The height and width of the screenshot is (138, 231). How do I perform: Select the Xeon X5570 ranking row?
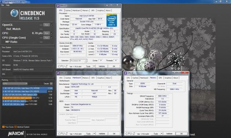27,91
